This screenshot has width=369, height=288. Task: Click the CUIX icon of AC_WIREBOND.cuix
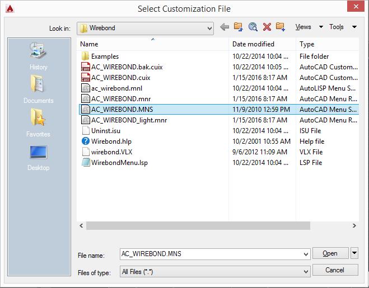tap(86, 77)
